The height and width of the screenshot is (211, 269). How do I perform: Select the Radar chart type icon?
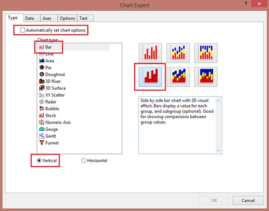point(41,102)
